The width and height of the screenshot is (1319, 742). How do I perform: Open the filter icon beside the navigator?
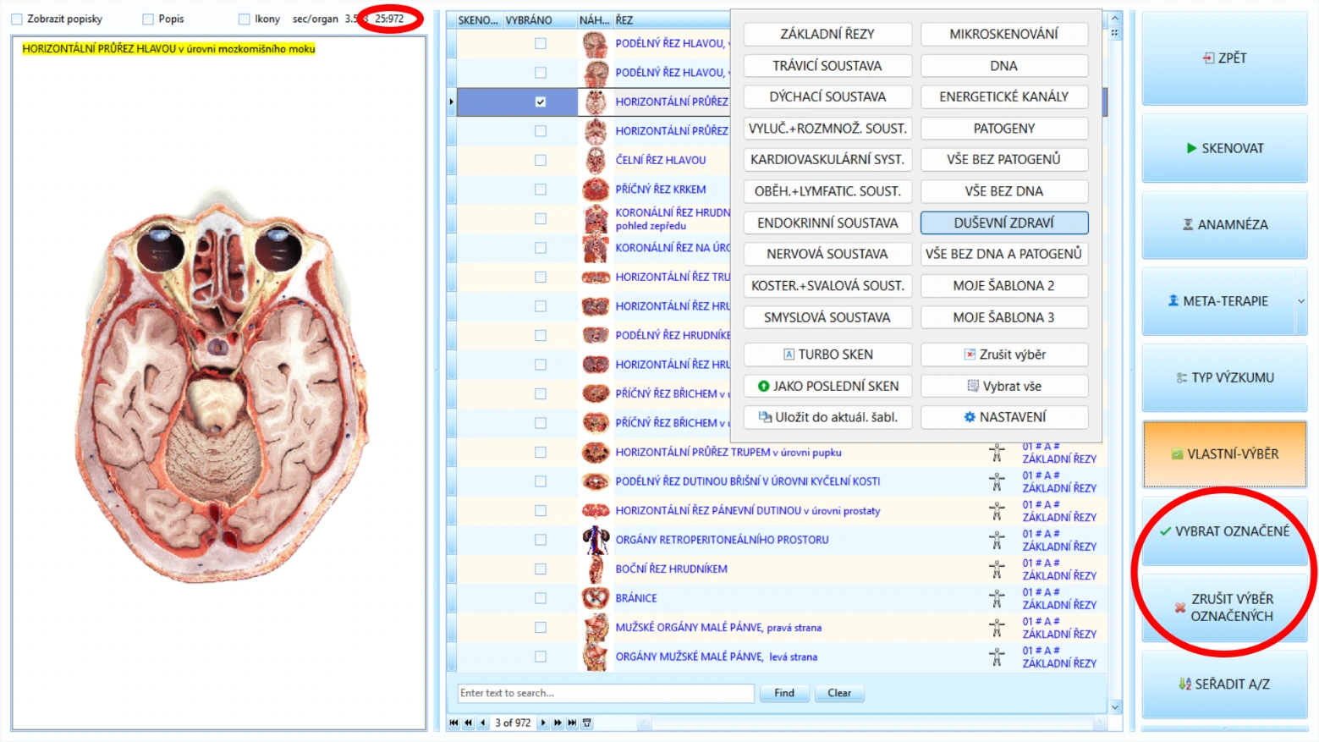coord(587,723)
